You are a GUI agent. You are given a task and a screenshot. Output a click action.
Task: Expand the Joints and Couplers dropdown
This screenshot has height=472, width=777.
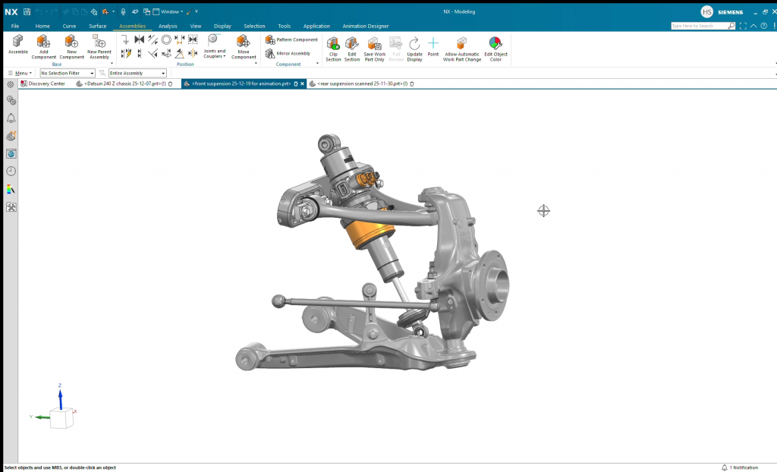(214, 53)
